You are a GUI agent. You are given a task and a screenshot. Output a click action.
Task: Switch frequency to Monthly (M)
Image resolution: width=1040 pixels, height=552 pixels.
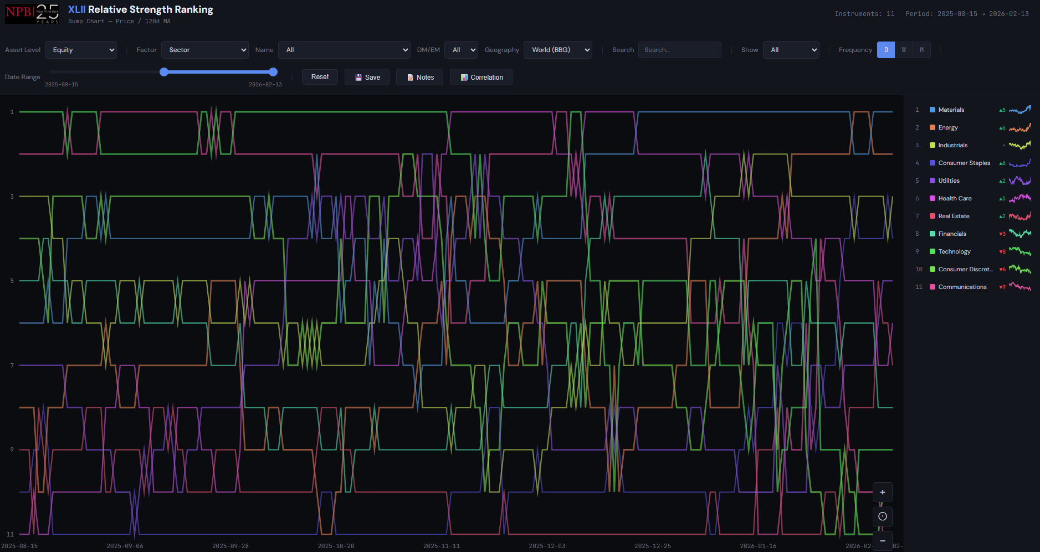(x=921, y=50)
